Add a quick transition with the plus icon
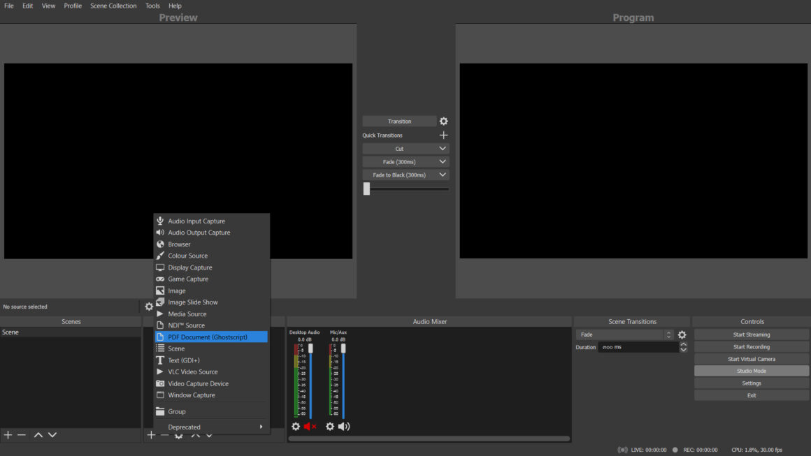 click(443, 135)
